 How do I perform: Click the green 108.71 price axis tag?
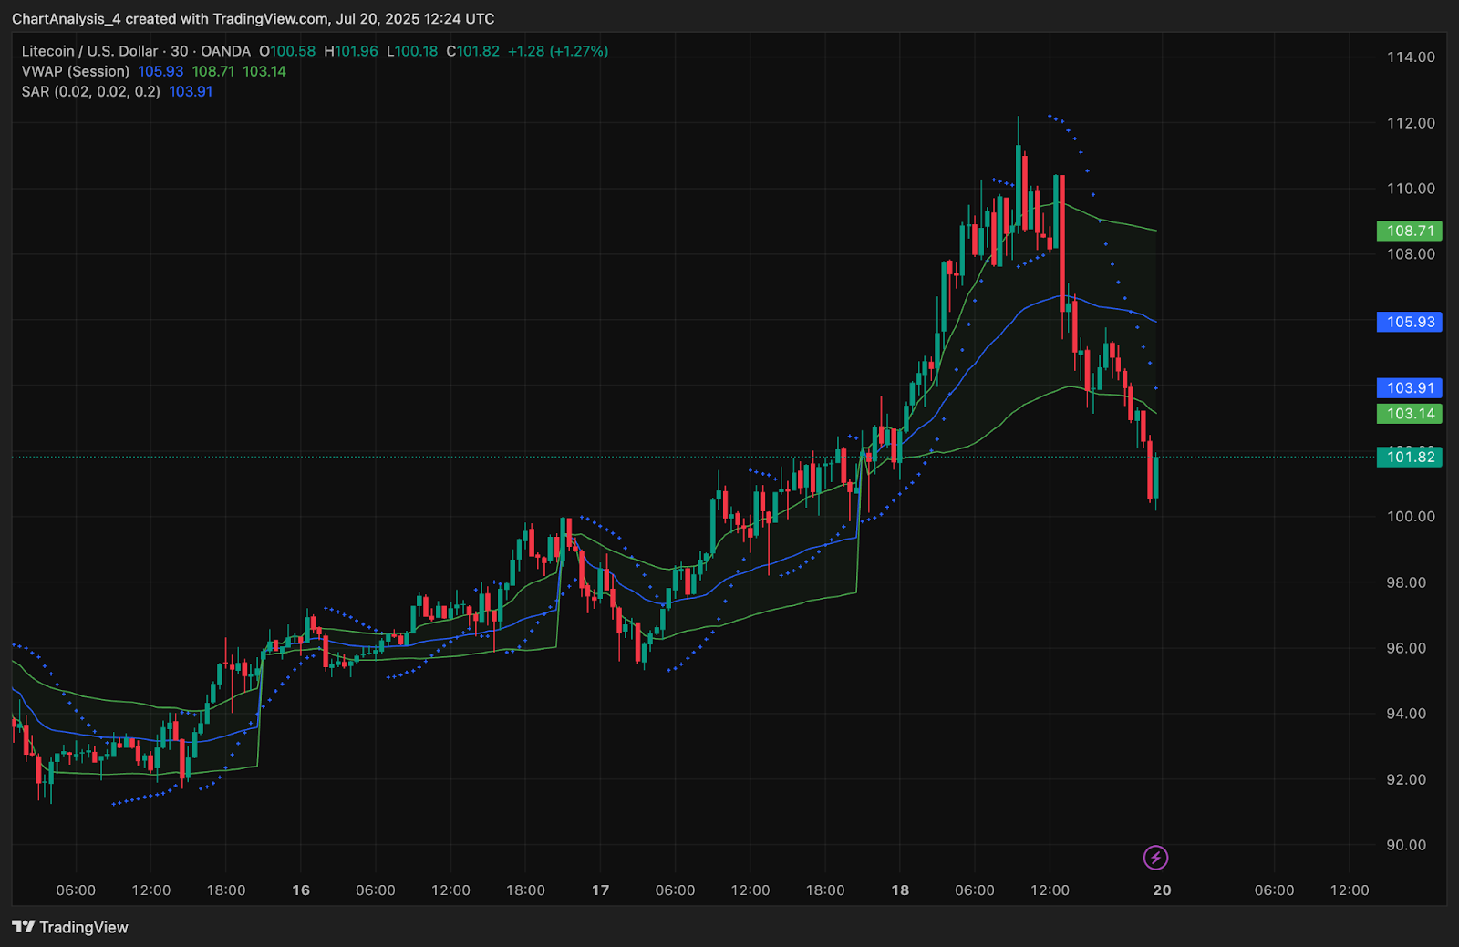click(1409, 231)
